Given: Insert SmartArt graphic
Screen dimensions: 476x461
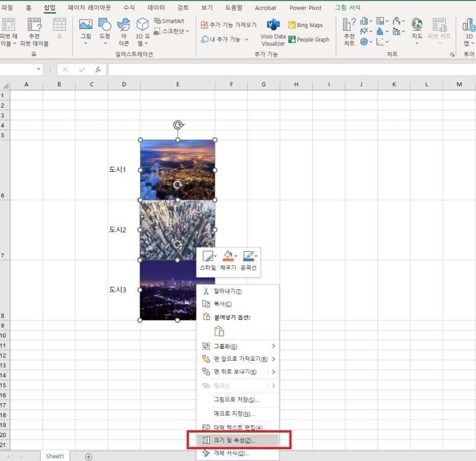Looking at the screenshot, I should click(169, 21).
